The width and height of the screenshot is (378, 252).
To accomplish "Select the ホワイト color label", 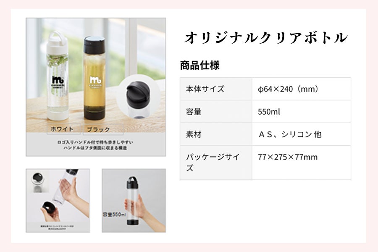I will point(62,129).
